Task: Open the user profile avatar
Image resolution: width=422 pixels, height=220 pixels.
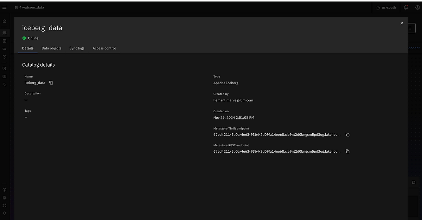Action: [417, 7]
